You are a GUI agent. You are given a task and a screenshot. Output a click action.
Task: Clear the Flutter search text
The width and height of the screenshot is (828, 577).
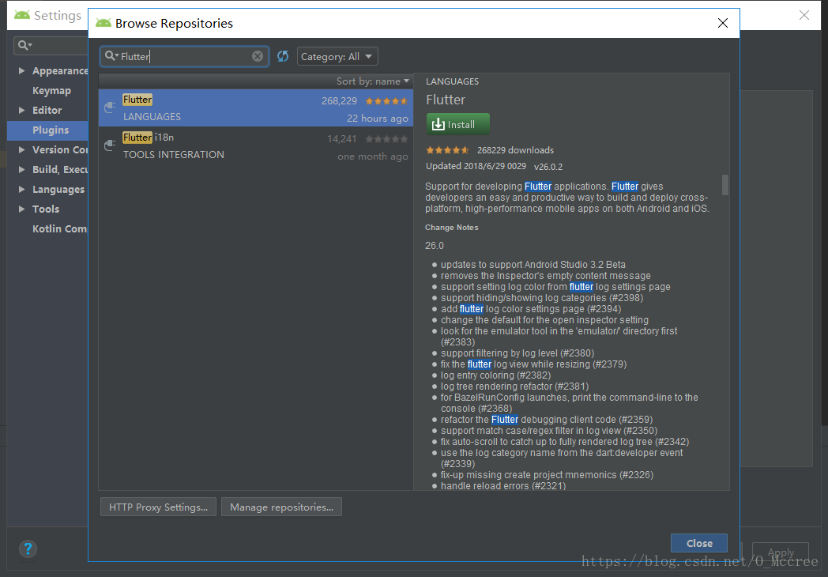point(257,56)
